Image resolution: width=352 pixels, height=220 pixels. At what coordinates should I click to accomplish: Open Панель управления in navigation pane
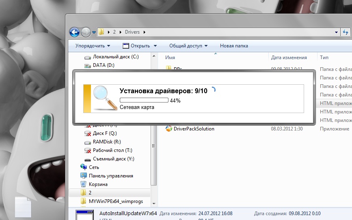(x=111, y=176)
